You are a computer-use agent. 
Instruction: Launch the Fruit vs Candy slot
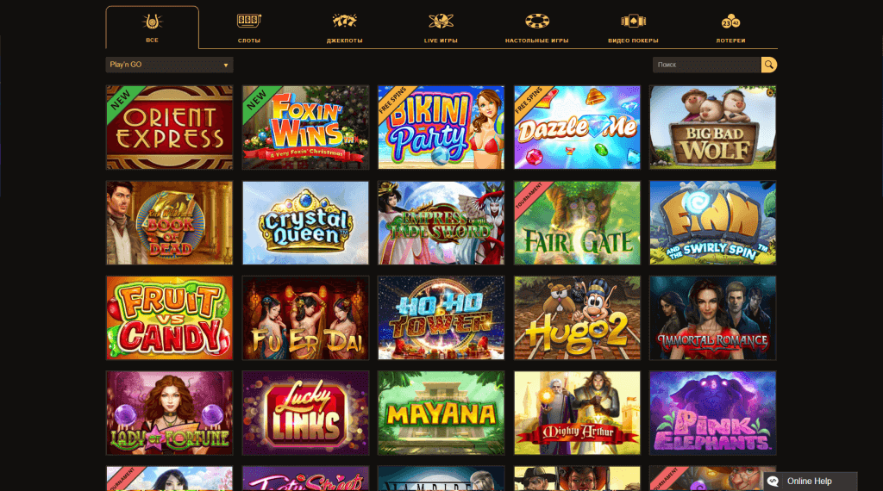coord(170,318)
